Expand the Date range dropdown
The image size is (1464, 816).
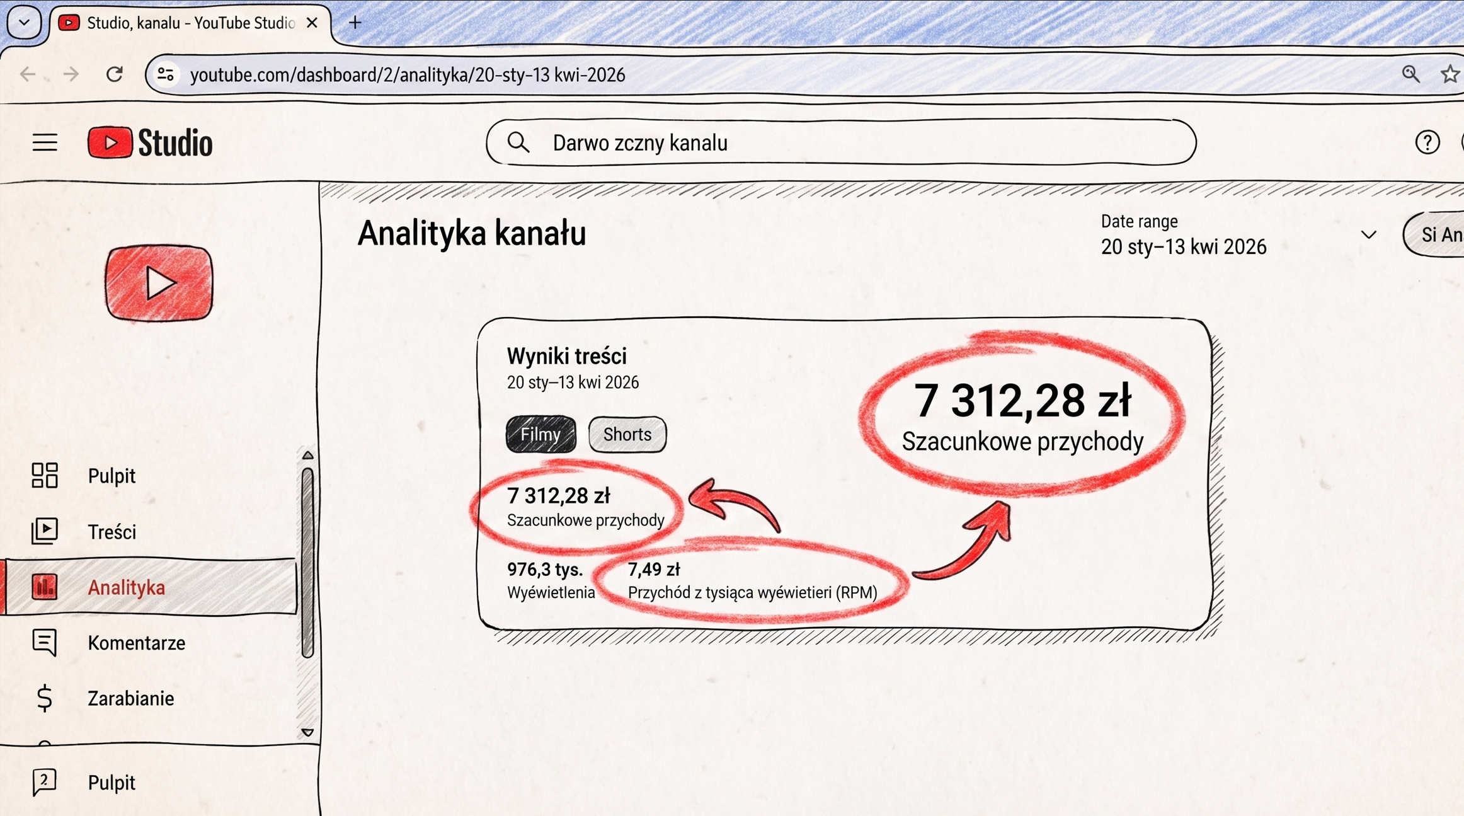pyautogui.click(x=1368, y=235)
